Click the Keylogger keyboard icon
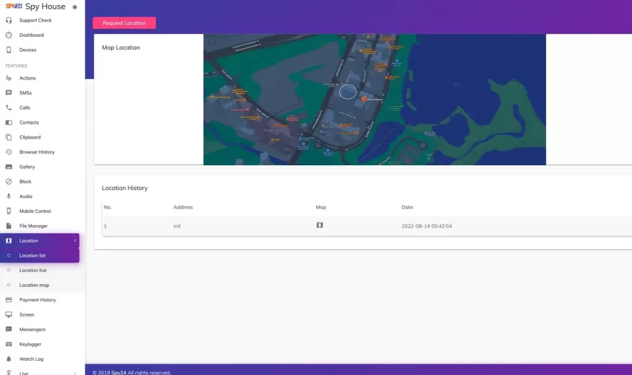Image resolution: width=632 pixels, height=375 pixels. coord(9,344)
